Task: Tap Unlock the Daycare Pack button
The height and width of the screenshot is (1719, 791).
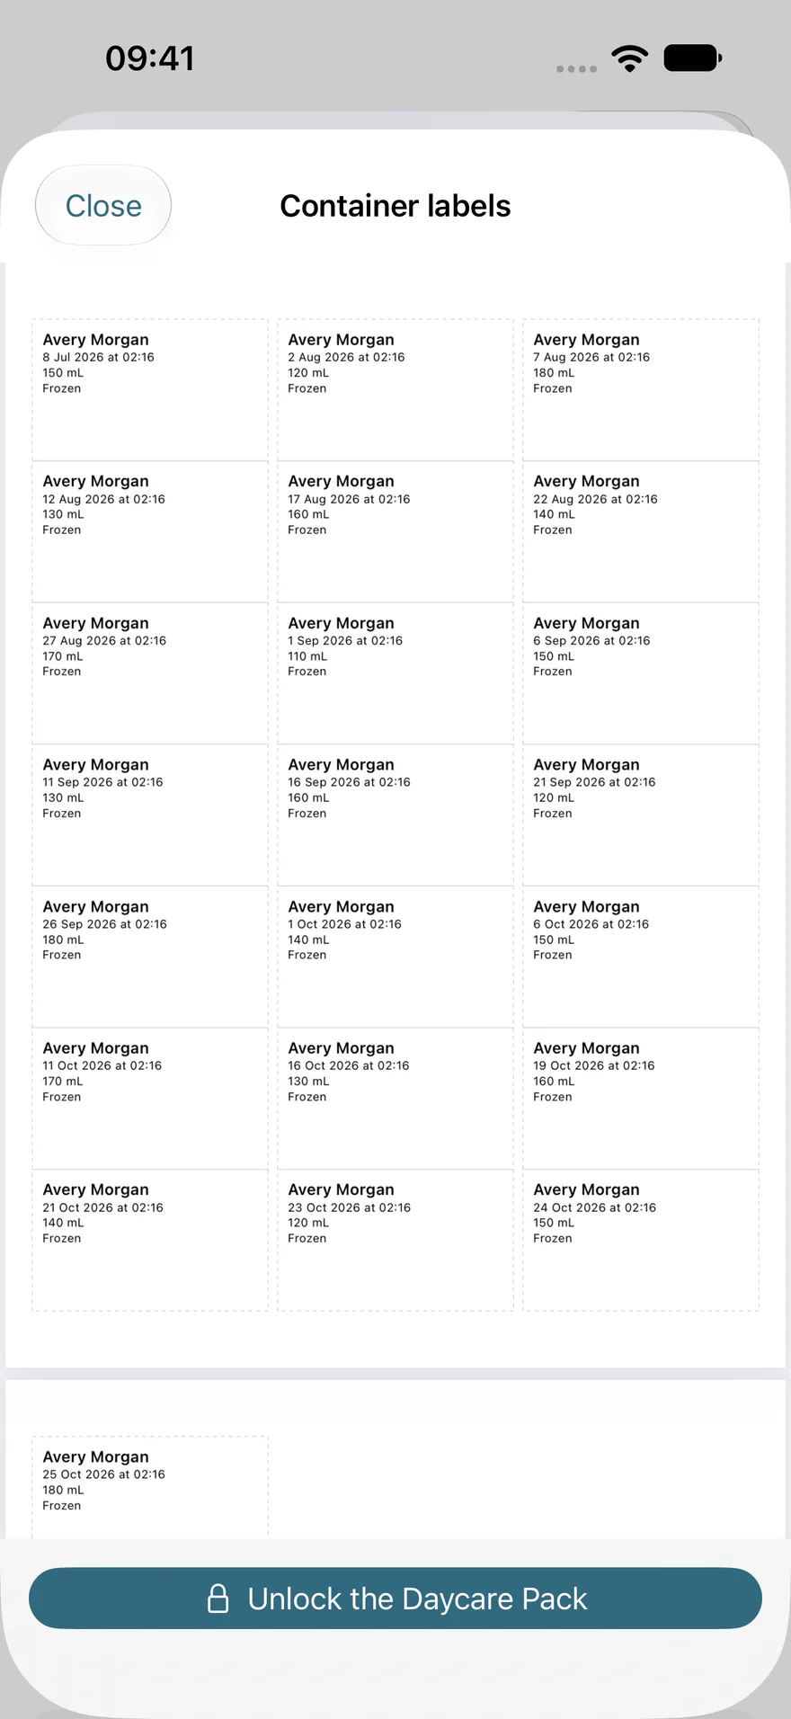Action: point(395,1599)
